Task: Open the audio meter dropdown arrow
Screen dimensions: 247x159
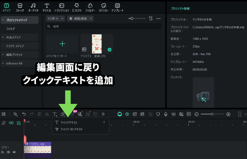Action: coord(245,114)
